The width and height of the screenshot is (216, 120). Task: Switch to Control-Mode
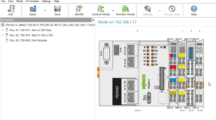pos(101,10)
